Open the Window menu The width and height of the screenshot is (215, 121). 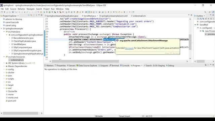click(x=60, y=9)
